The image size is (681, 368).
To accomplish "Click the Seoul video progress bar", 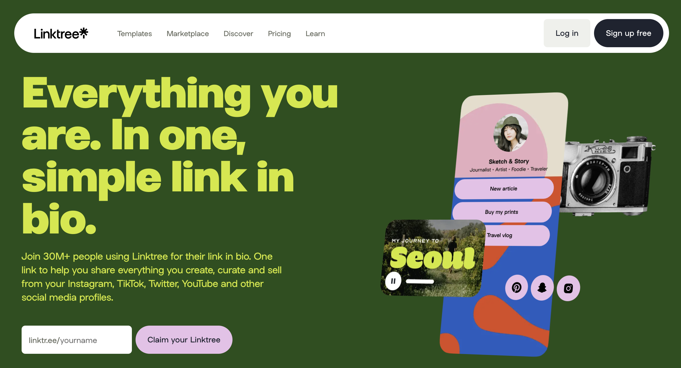I will pos(420,282).
